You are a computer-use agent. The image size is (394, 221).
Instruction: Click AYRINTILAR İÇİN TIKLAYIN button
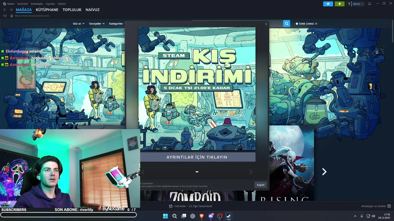coord(197,157)
